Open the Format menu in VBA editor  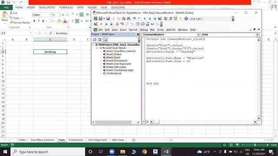point(133,30)
